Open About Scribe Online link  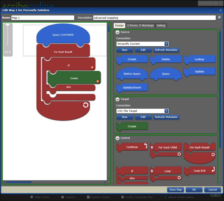tap(179, 197)
